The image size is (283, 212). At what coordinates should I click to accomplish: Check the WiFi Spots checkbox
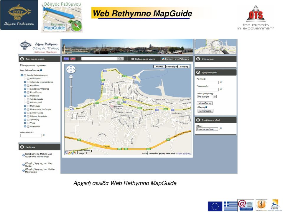28,79
